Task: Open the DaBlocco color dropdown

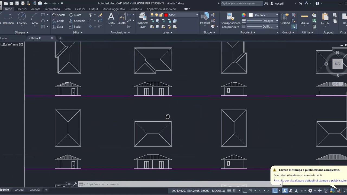Action: [277, 15]
